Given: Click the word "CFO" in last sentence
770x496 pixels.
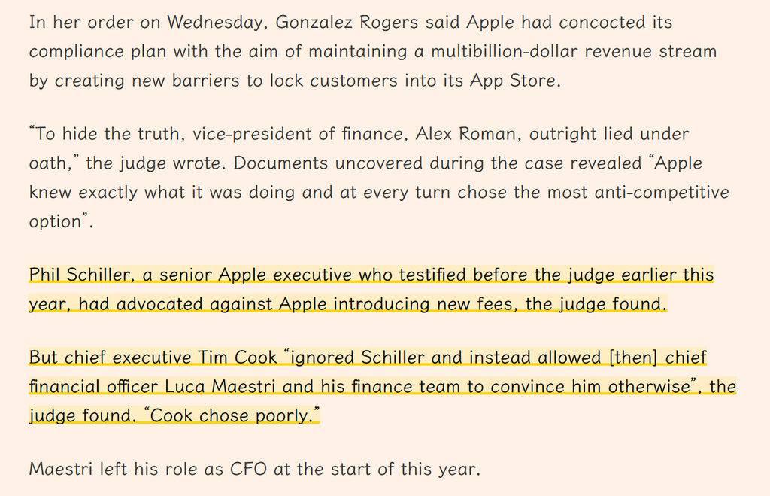Looking at the screenshot, I should tap(248, 468).
